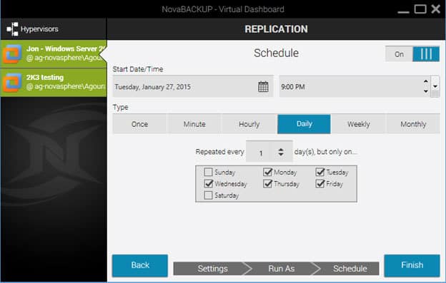Minimize the NovaBACKUP window
The width and height of the screenshot is (446, 283).
click(x=403, y=11)
